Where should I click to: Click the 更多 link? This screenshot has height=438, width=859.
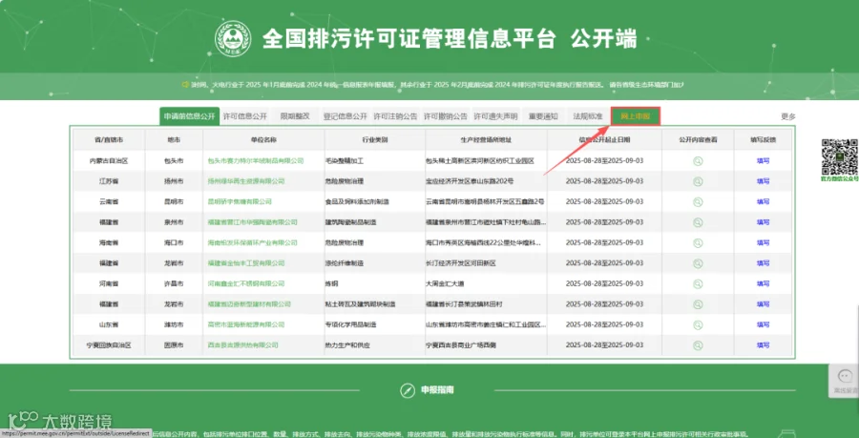[787, 116]
